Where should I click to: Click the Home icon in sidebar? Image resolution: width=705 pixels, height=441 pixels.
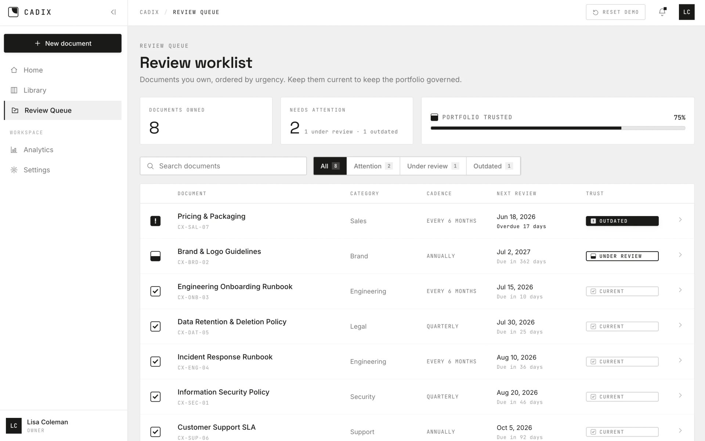click(14, 70)
